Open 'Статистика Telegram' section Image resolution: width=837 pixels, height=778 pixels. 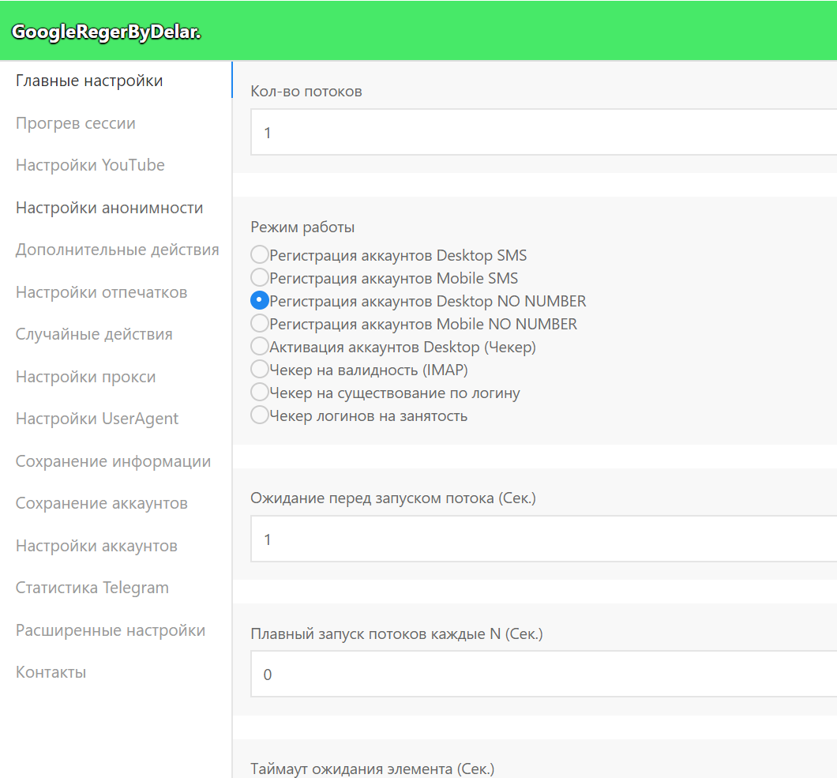92,588
